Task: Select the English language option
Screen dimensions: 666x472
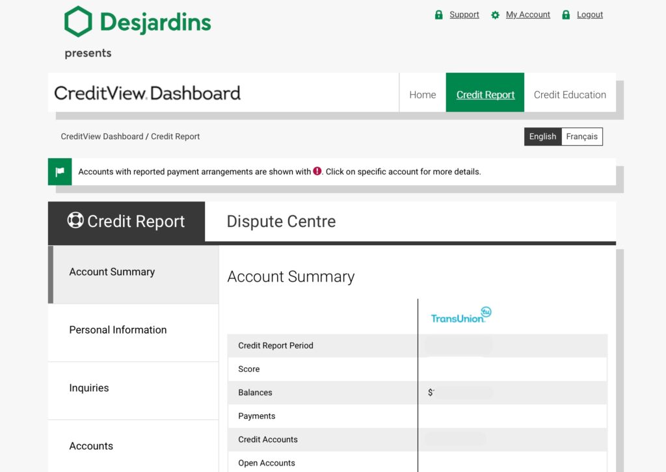Action: pyautogui.click(x=542, y=137)
